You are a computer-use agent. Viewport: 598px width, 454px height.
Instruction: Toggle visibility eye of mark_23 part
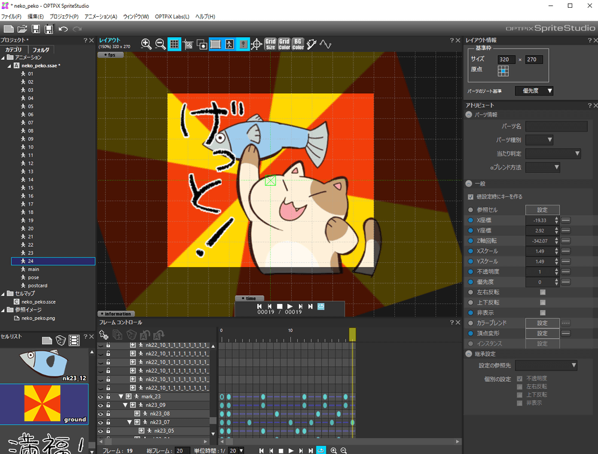[100, 397]
